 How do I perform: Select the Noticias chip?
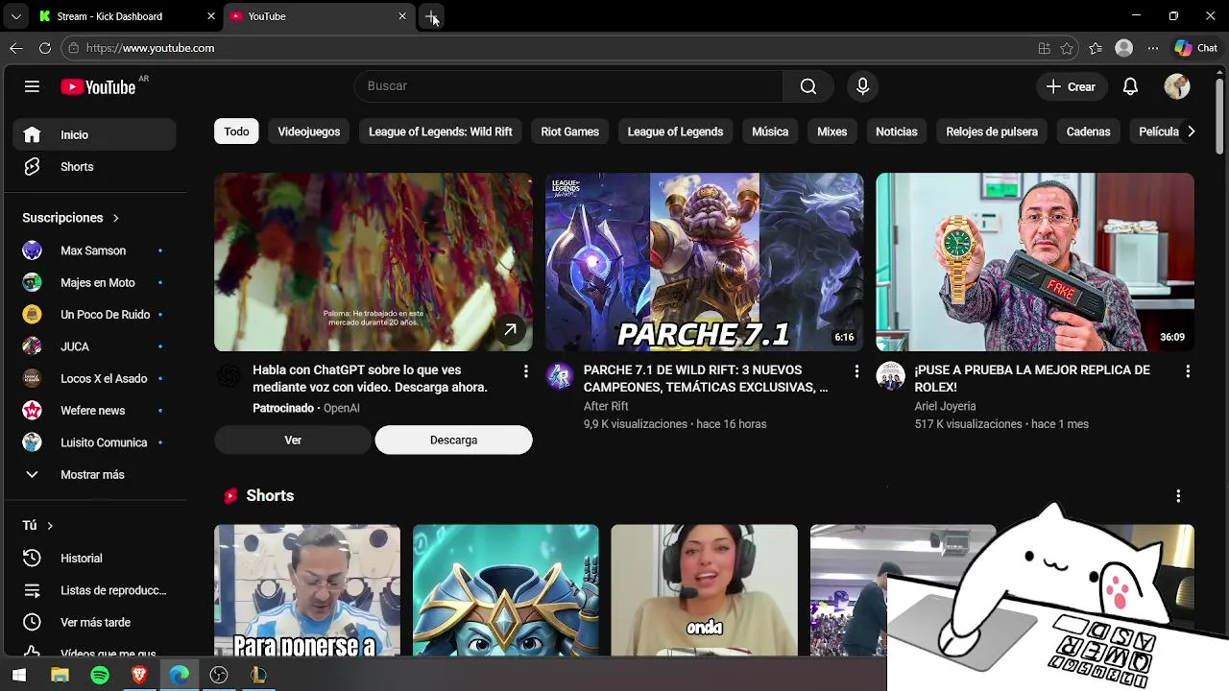click(897, 131)
